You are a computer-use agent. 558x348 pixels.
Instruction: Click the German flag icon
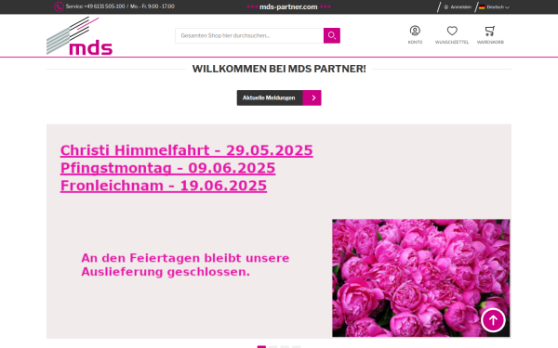coord(482,7)
